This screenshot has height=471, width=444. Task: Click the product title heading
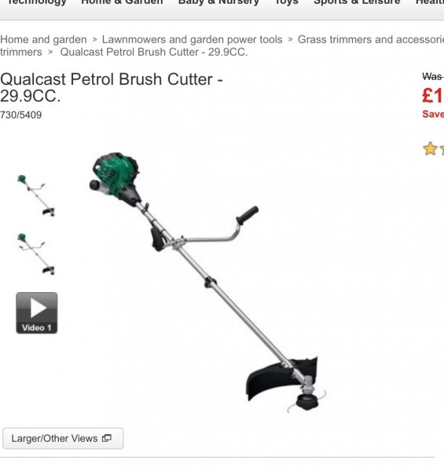[x=112, y=87]
